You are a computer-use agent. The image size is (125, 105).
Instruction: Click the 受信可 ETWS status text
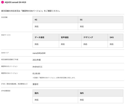click(x=35, y=84)
